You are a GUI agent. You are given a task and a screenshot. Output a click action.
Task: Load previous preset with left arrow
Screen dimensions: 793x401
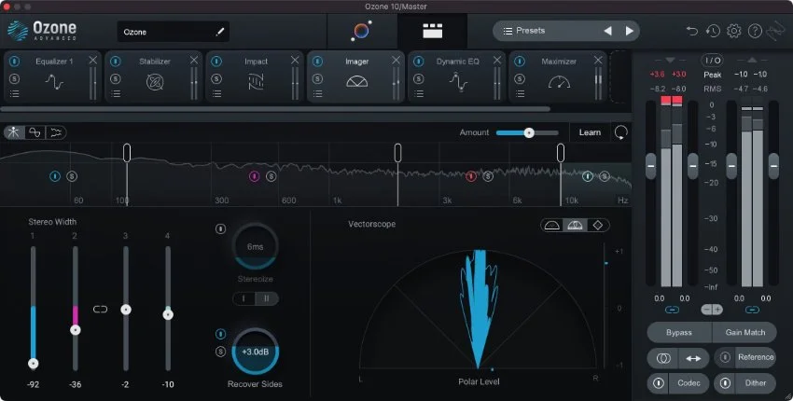(x=607, y=31)
